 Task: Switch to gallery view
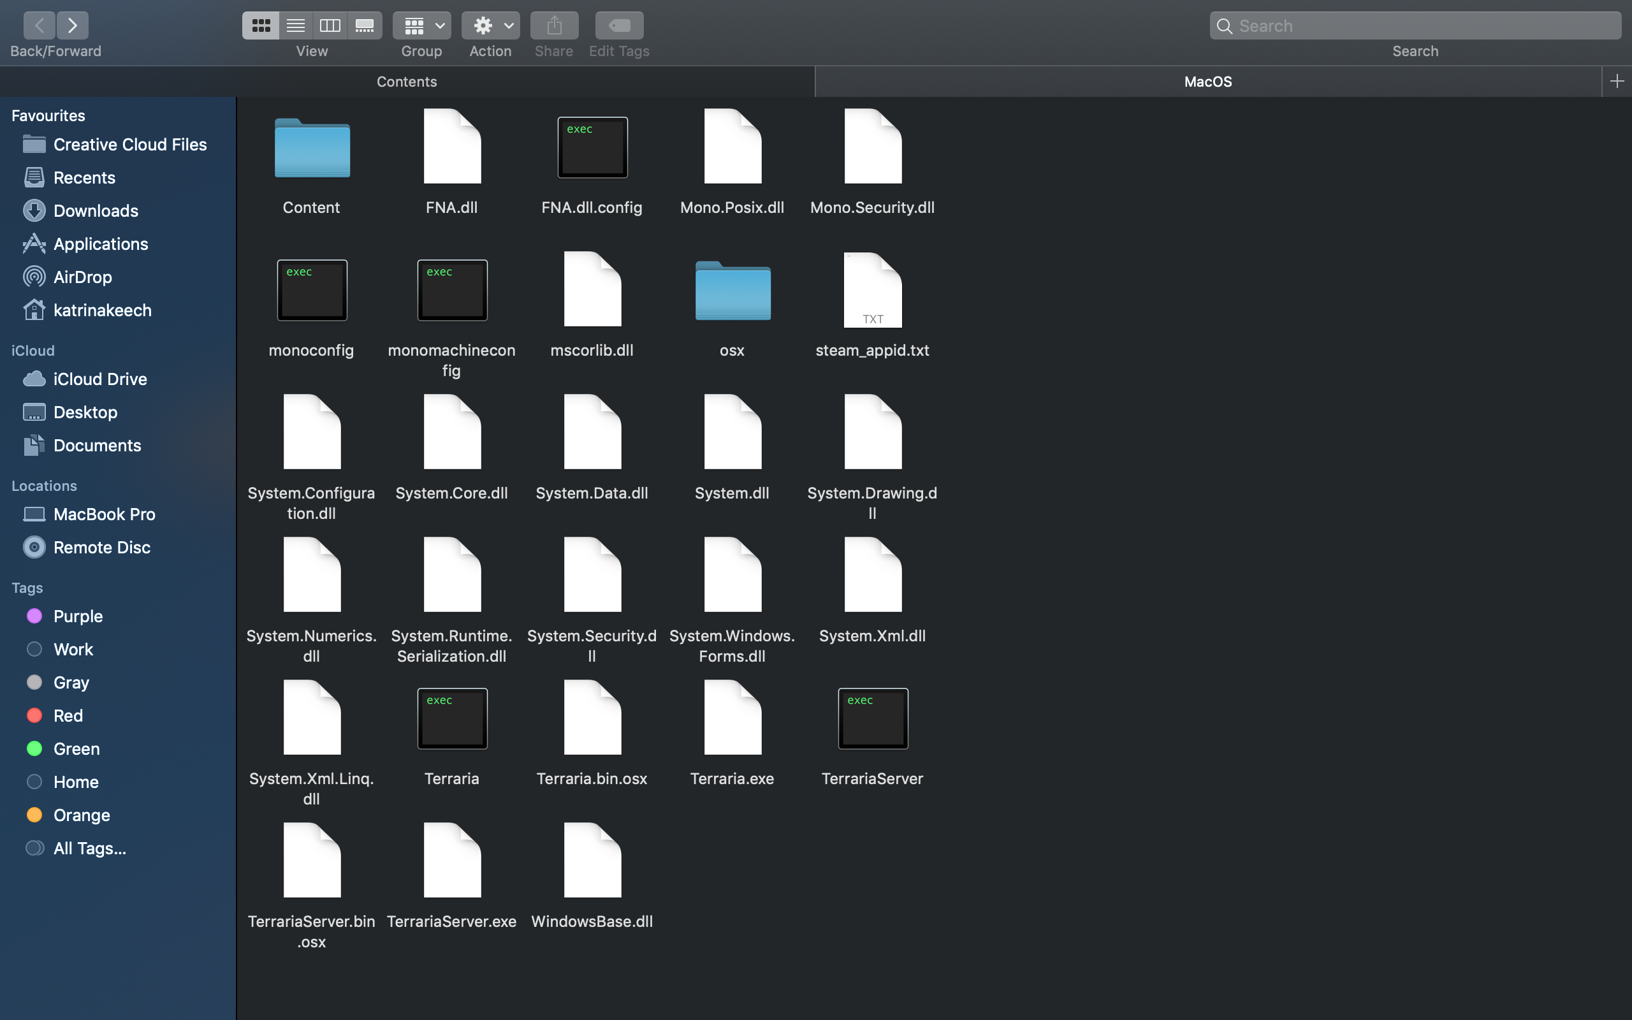(x=365, y=25)
